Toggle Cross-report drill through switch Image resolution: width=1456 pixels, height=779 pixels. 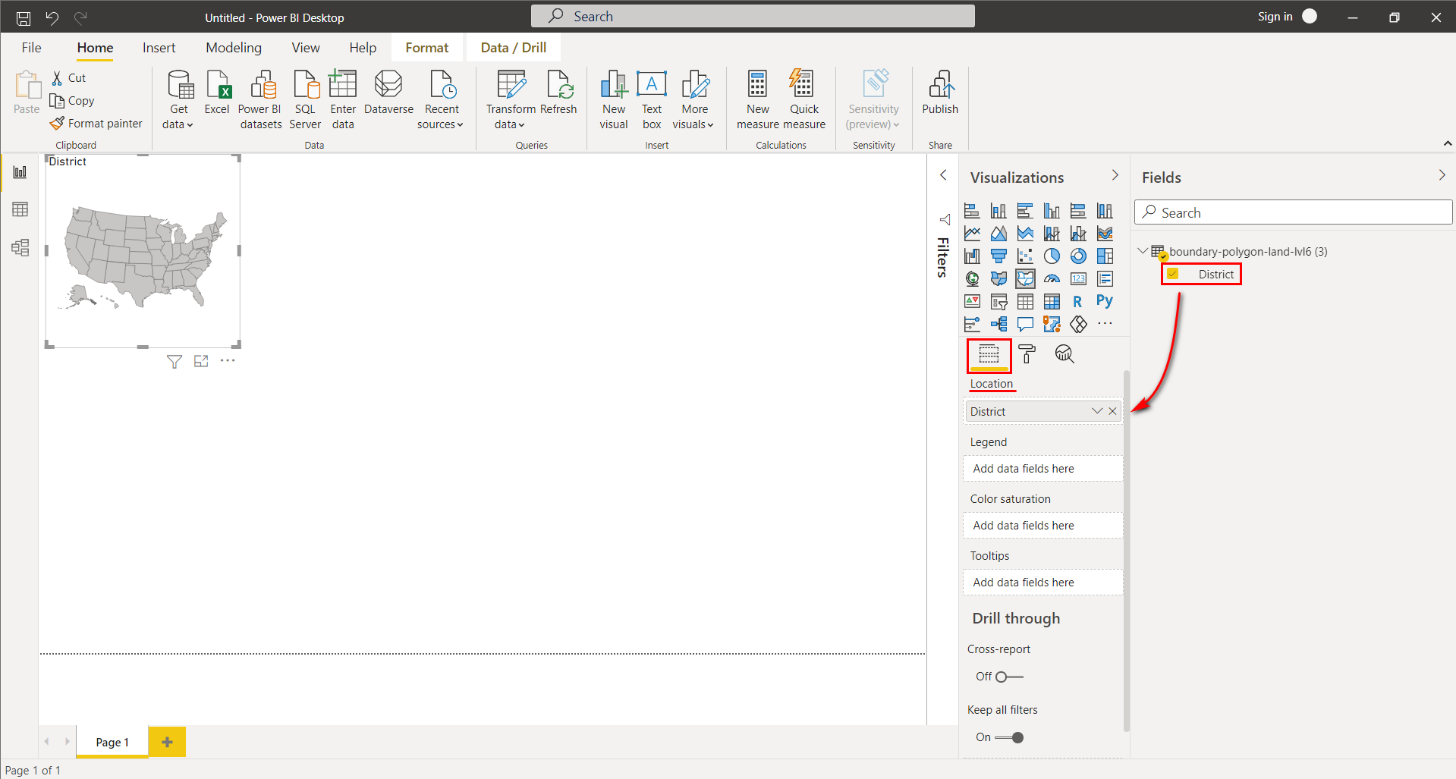coord(1009,677)
